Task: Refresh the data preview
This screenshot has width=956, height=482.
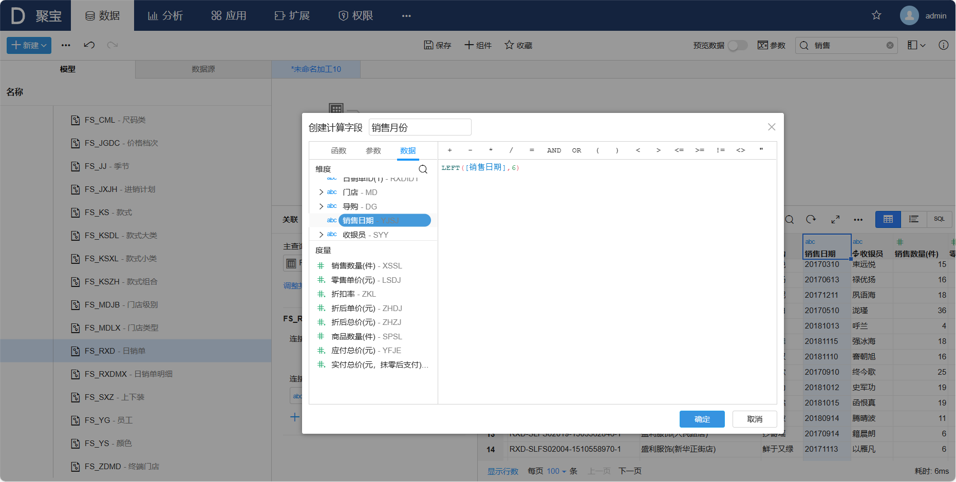Action: 811,219
